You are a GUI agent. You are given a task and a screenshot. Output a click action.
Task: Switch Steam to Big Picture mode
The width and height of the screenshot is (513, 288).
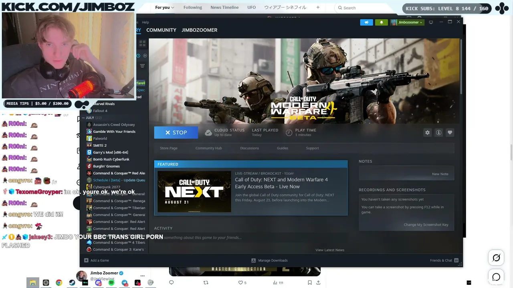pyautogui.click(x=431, y=22)
